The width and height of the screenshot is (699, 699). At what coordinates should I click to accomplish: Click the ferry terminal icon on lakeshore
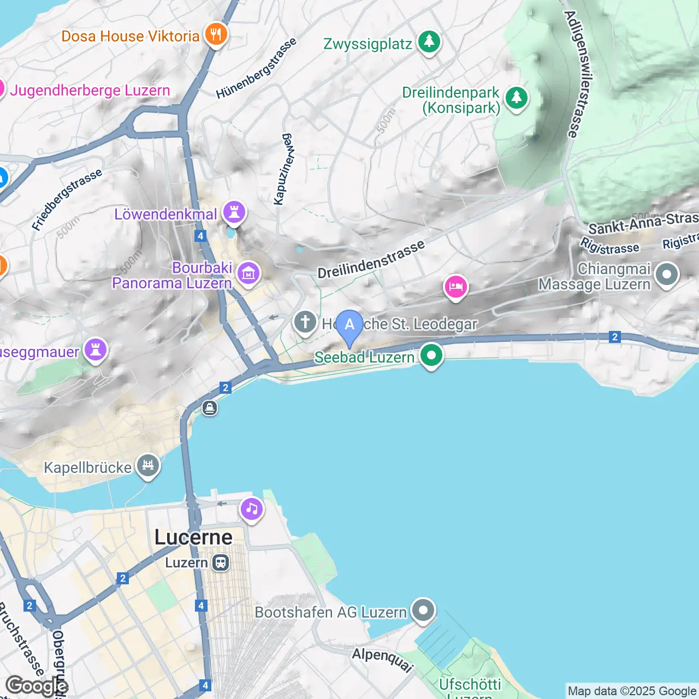pos(210,408)
